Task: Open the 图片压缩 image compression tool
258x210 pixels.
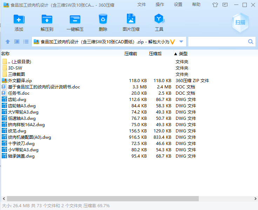Action: pos(131,19)
